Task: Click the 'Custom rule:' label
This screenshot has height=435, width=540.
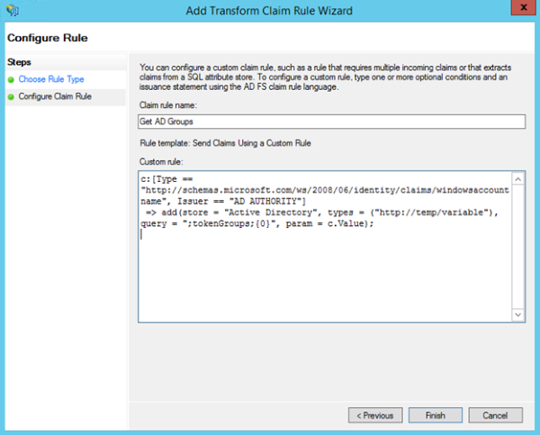Action: click(161, 161)
